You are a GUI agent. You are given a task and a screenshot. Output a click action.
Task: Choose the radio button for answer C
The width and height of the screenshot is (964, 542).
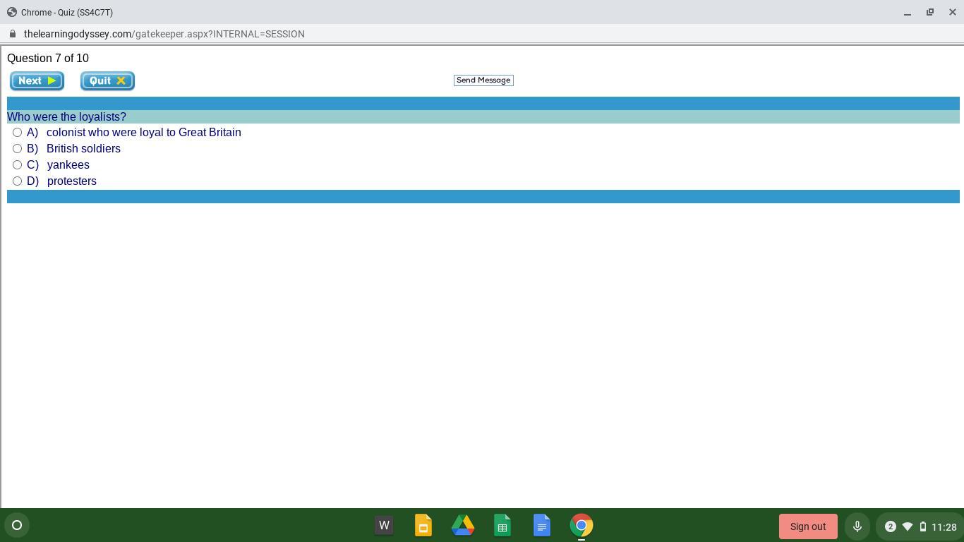pyautogui.click(x=18, y=164)
